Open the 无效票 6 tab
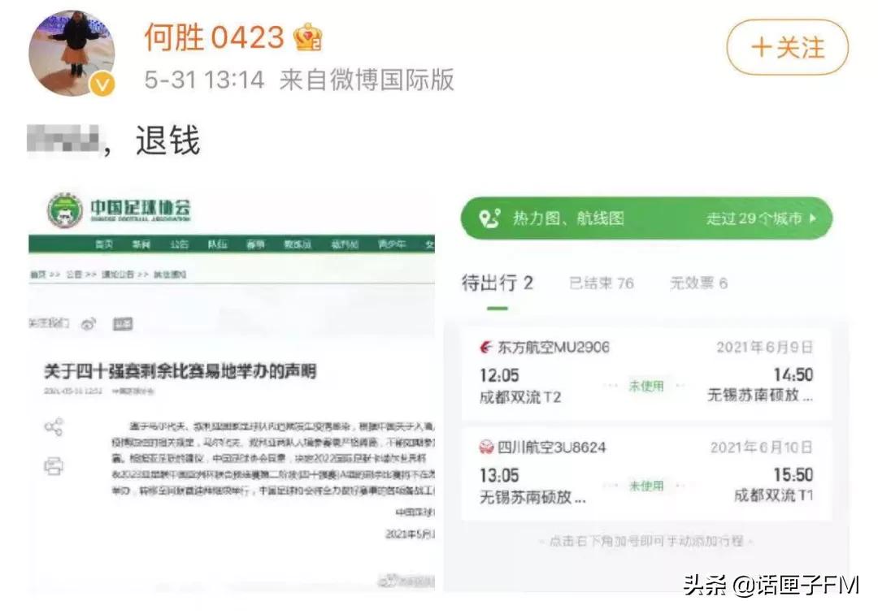Viewport: 878px width, 614px height. 698,283
